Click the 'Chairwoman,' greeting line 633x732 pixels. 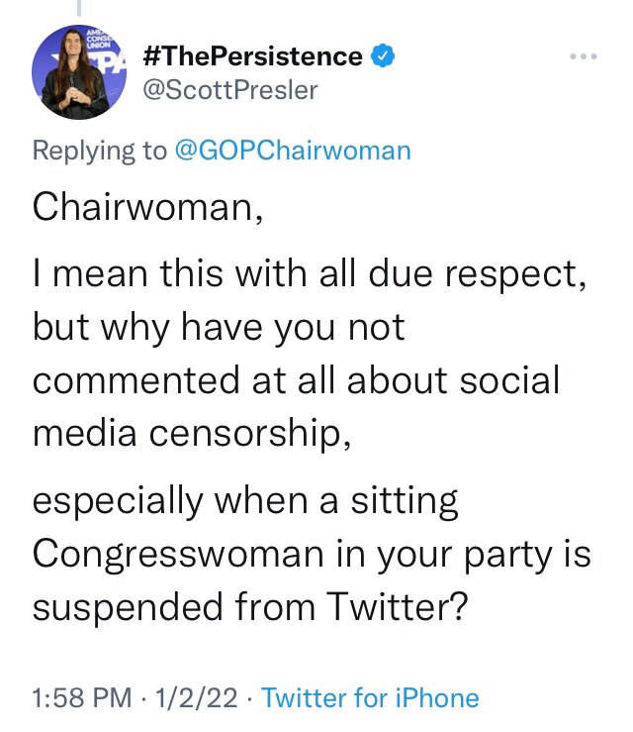coord(147,208)
